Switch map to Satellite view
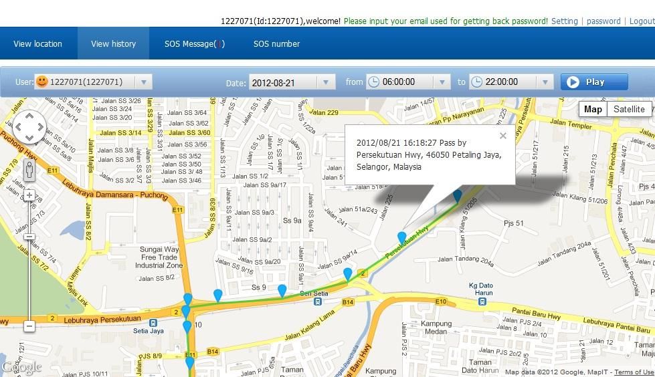655x377 pixels. pyautogui.click(x=629, y=110)
